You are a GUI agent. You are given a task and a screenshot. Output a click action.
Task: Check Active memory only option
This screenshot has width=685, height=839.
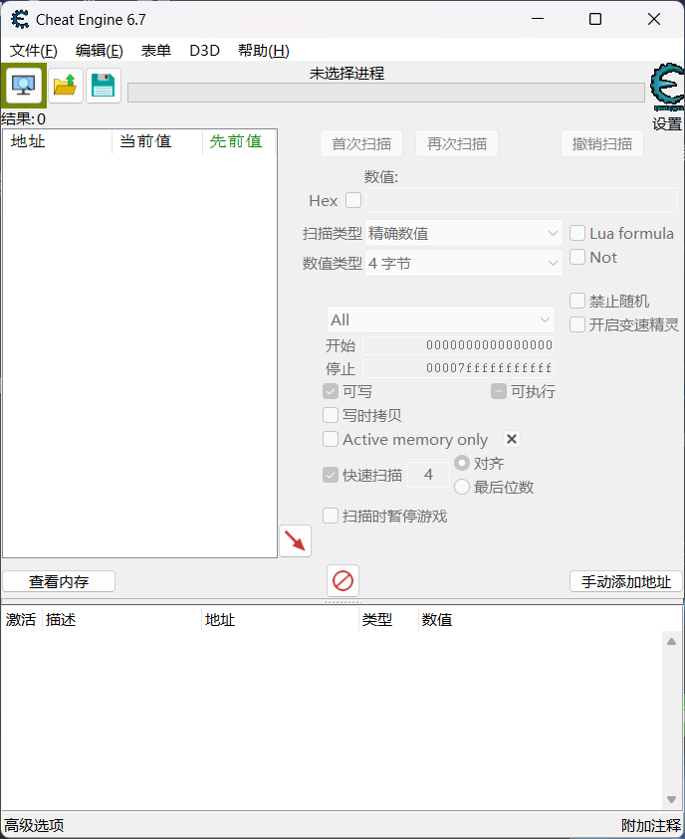point(331,439)
